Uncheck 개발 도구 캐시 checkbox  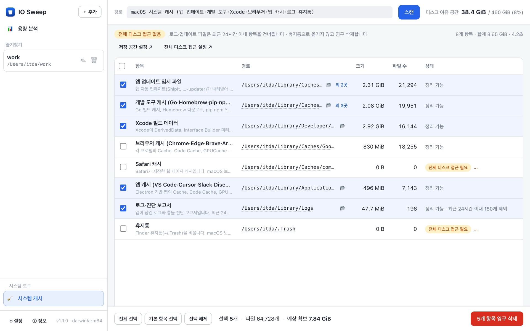tap(123, 105)
